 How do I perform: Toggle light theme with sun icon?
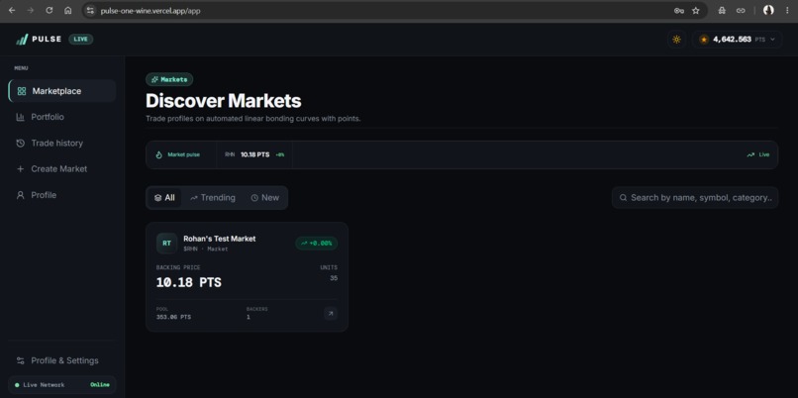coord(676,40)
